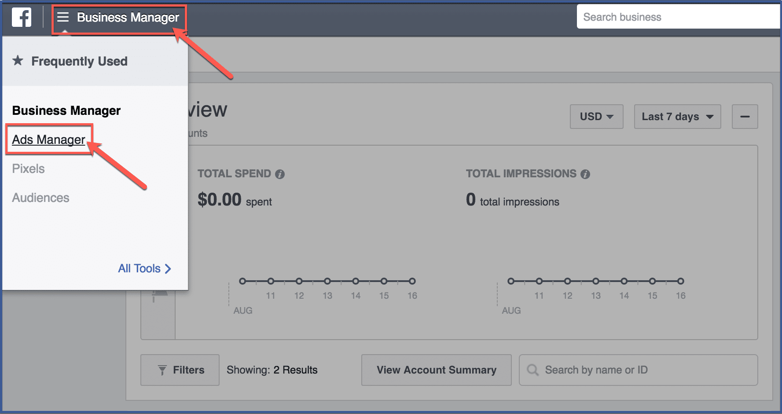This screenshot has width=782, height=414.
Task: Click the Business Manager section heading
Action: point(66,110)
